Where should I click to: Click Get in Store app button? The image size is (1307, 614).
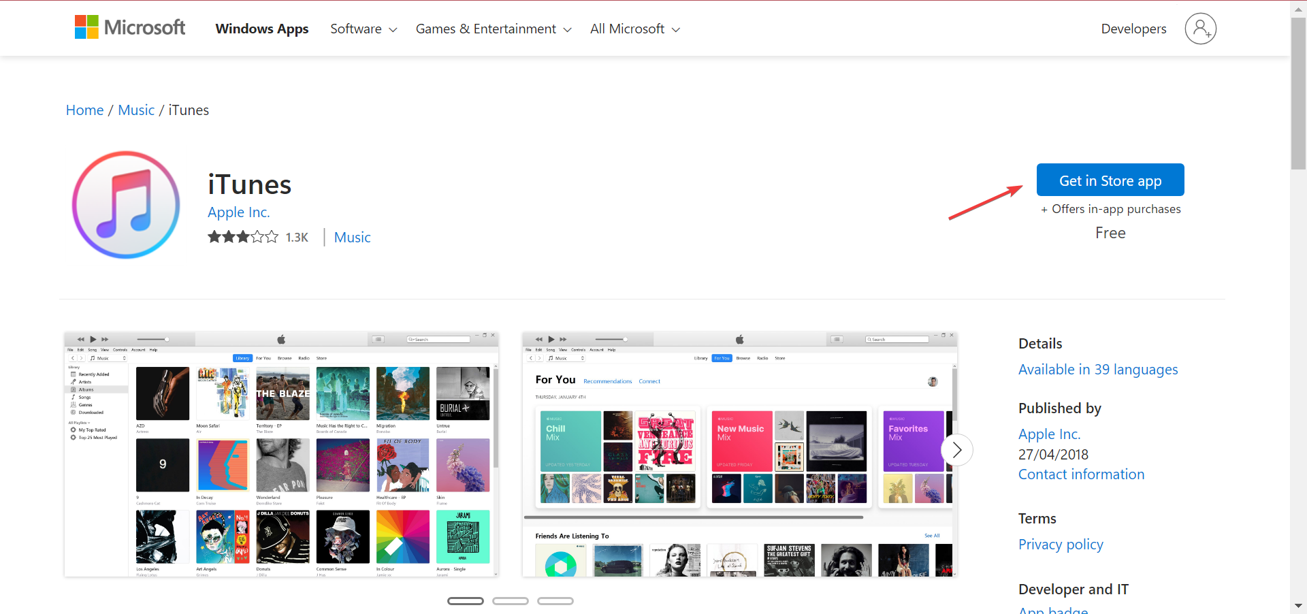coord(1110,180)
